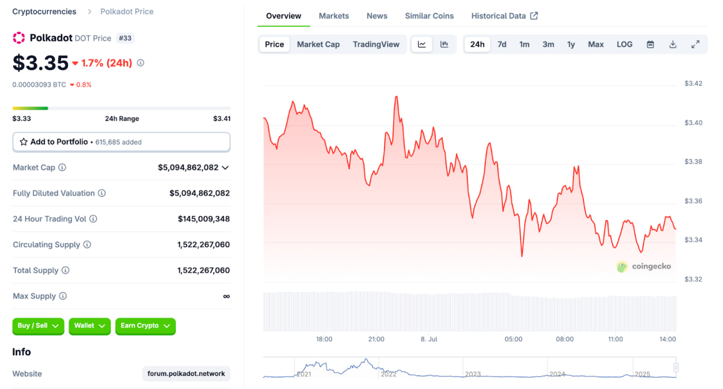Download chart data icon

[673, 44]
